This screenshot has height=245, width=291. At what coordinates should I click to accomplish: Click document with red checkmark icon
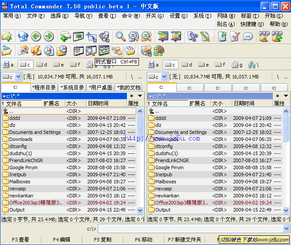pyautogui.click(x=235, y=36)
